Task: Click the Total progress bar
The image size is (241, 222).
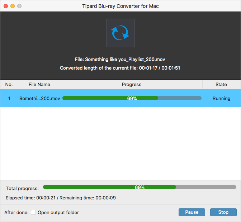Action: coord(140,187)
